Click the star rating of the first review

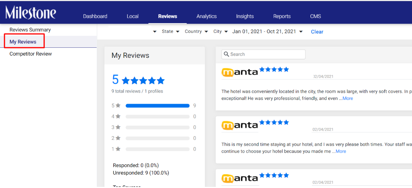click(274, 69)
